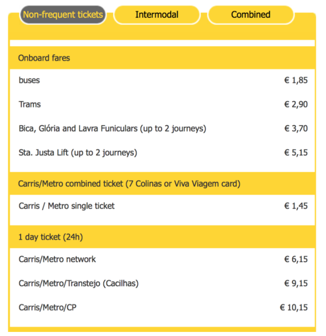Switch to the Intermodal tab
Image resolution: width=326 pixels, height=336 pixels.
157,15
